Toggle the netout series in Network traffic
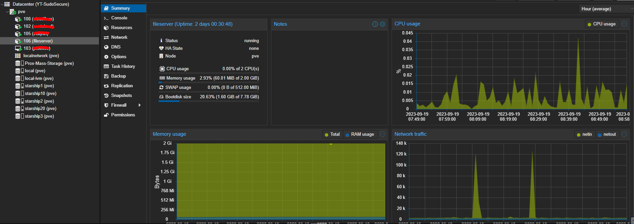The width and height of the screenshot is (634, 224). click(607, 134)
